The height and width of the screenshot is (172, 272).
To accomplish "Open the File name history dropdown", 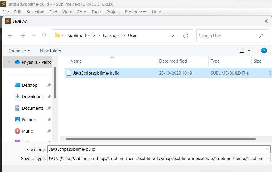I will coord(267,149).
